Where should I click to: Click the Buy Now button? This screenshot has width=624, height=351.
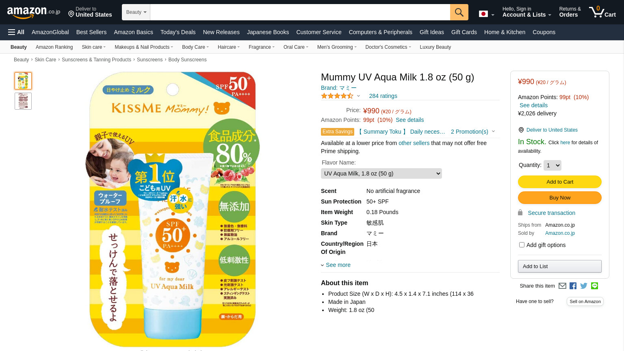(x=560, y=197)
